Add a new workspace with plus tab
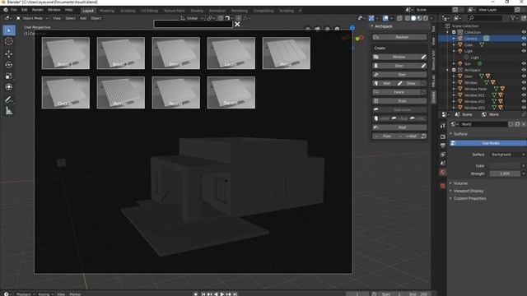 [x=300, y=11]
